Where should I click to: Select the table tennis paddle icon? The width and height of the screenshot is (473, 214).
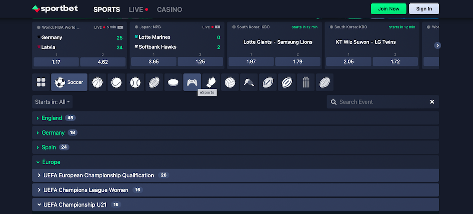coord(249,82)
